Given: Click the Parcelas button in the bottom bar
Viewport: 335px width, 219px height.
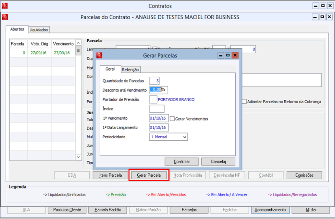Looking at the screenshot, I should click(189, 210).
